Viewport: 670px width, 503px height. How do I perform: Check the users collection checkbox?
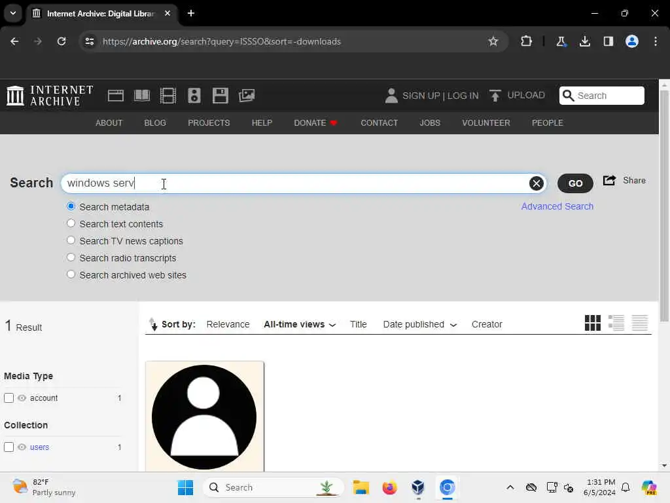click(x=9, y=447)
